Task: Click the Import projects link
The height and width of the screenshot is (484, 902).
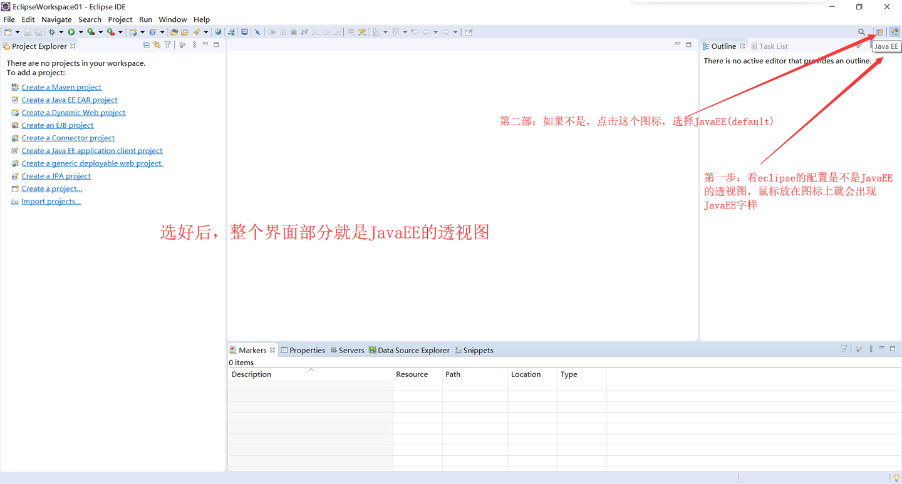Action: click(x=51, y=201)
